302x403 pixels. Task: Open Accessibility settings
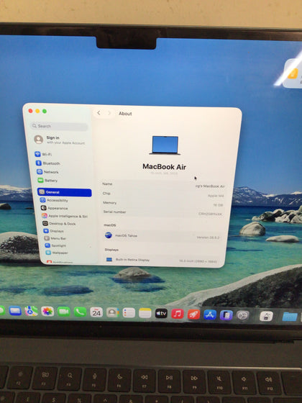54,200
